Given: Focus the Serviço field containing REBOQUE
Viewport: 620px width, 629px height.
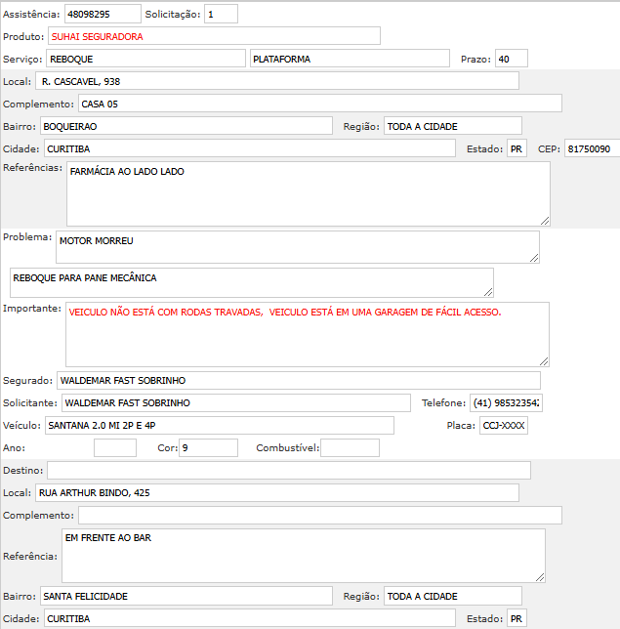Looking at the screenshot, I should click(145, 59).
